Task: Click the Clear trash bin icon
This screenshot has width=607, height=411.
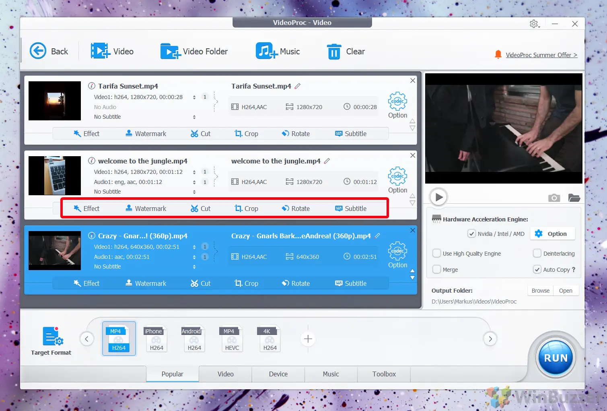Action: click(x=334, y=52)
